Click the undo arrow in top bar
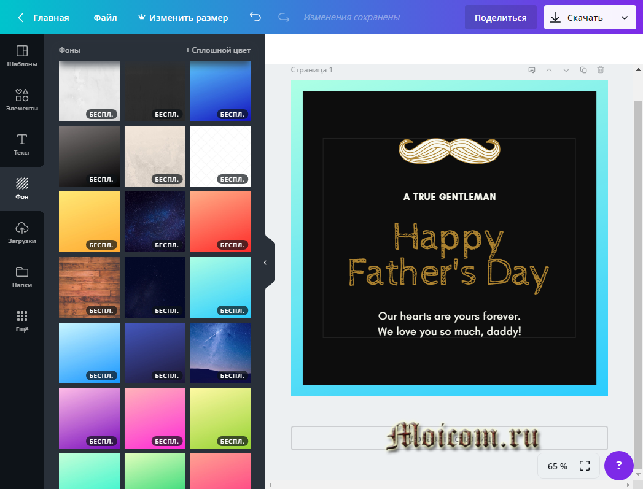 coord(255,18)
